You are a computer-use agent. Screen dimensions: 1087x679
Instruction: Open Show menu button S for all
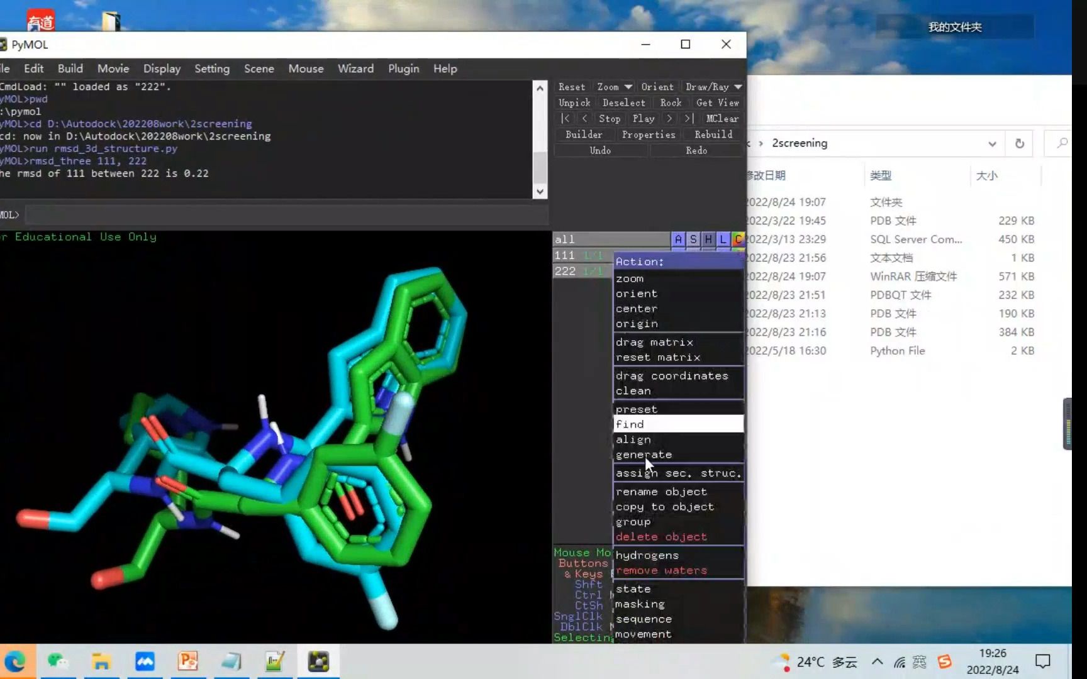(693, 239)
